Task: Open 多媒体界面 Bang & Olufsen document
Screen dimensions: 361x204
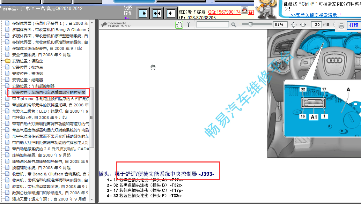Action: click(x=50, y=30)
